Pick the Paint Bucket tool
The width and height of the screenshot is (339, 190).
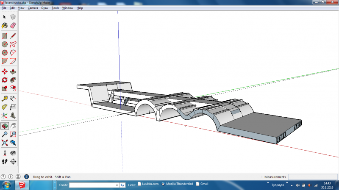click(5, 25)
